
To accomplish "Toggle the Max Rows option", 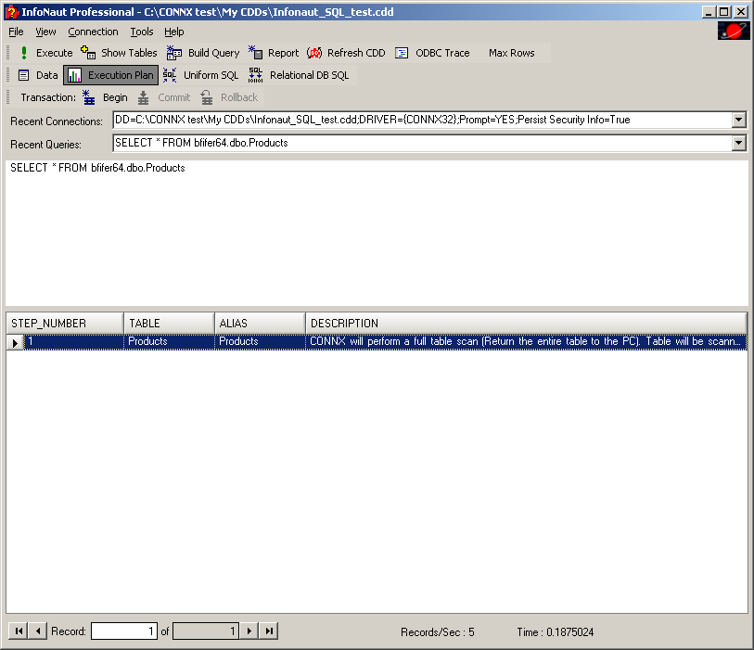I will coord(511,53).
